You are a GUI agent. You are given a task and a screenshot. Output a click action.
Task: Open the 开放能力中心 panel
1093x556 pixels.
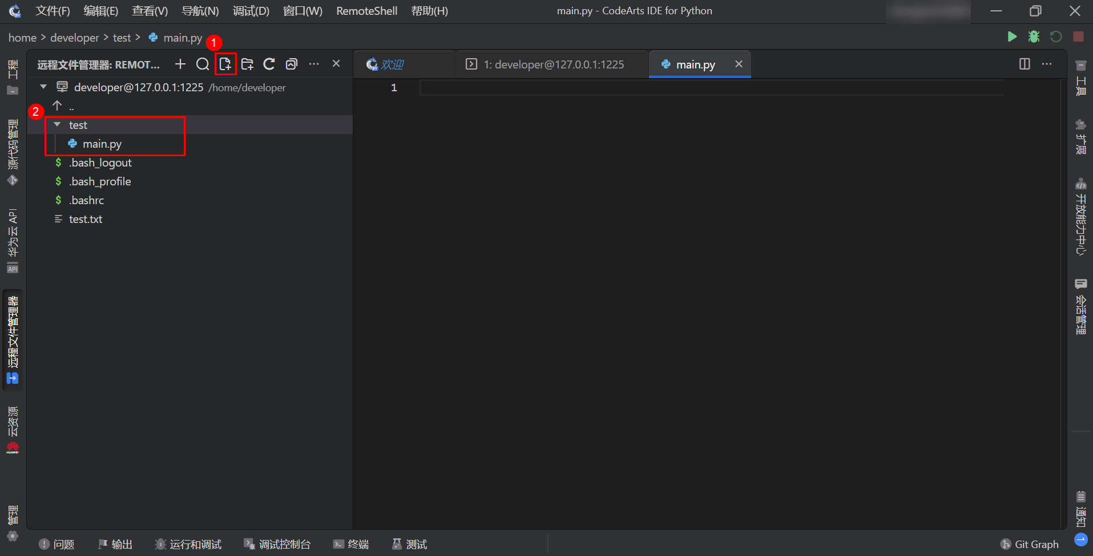(x=1080, y=216)
